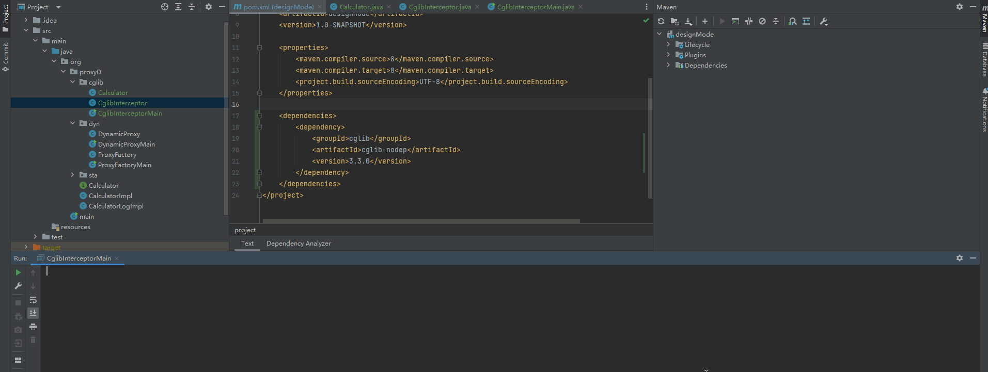This screenshot has width=988, height=372.
Task: Toggle Project tool window sidebar button
Action: coord(5,18)
